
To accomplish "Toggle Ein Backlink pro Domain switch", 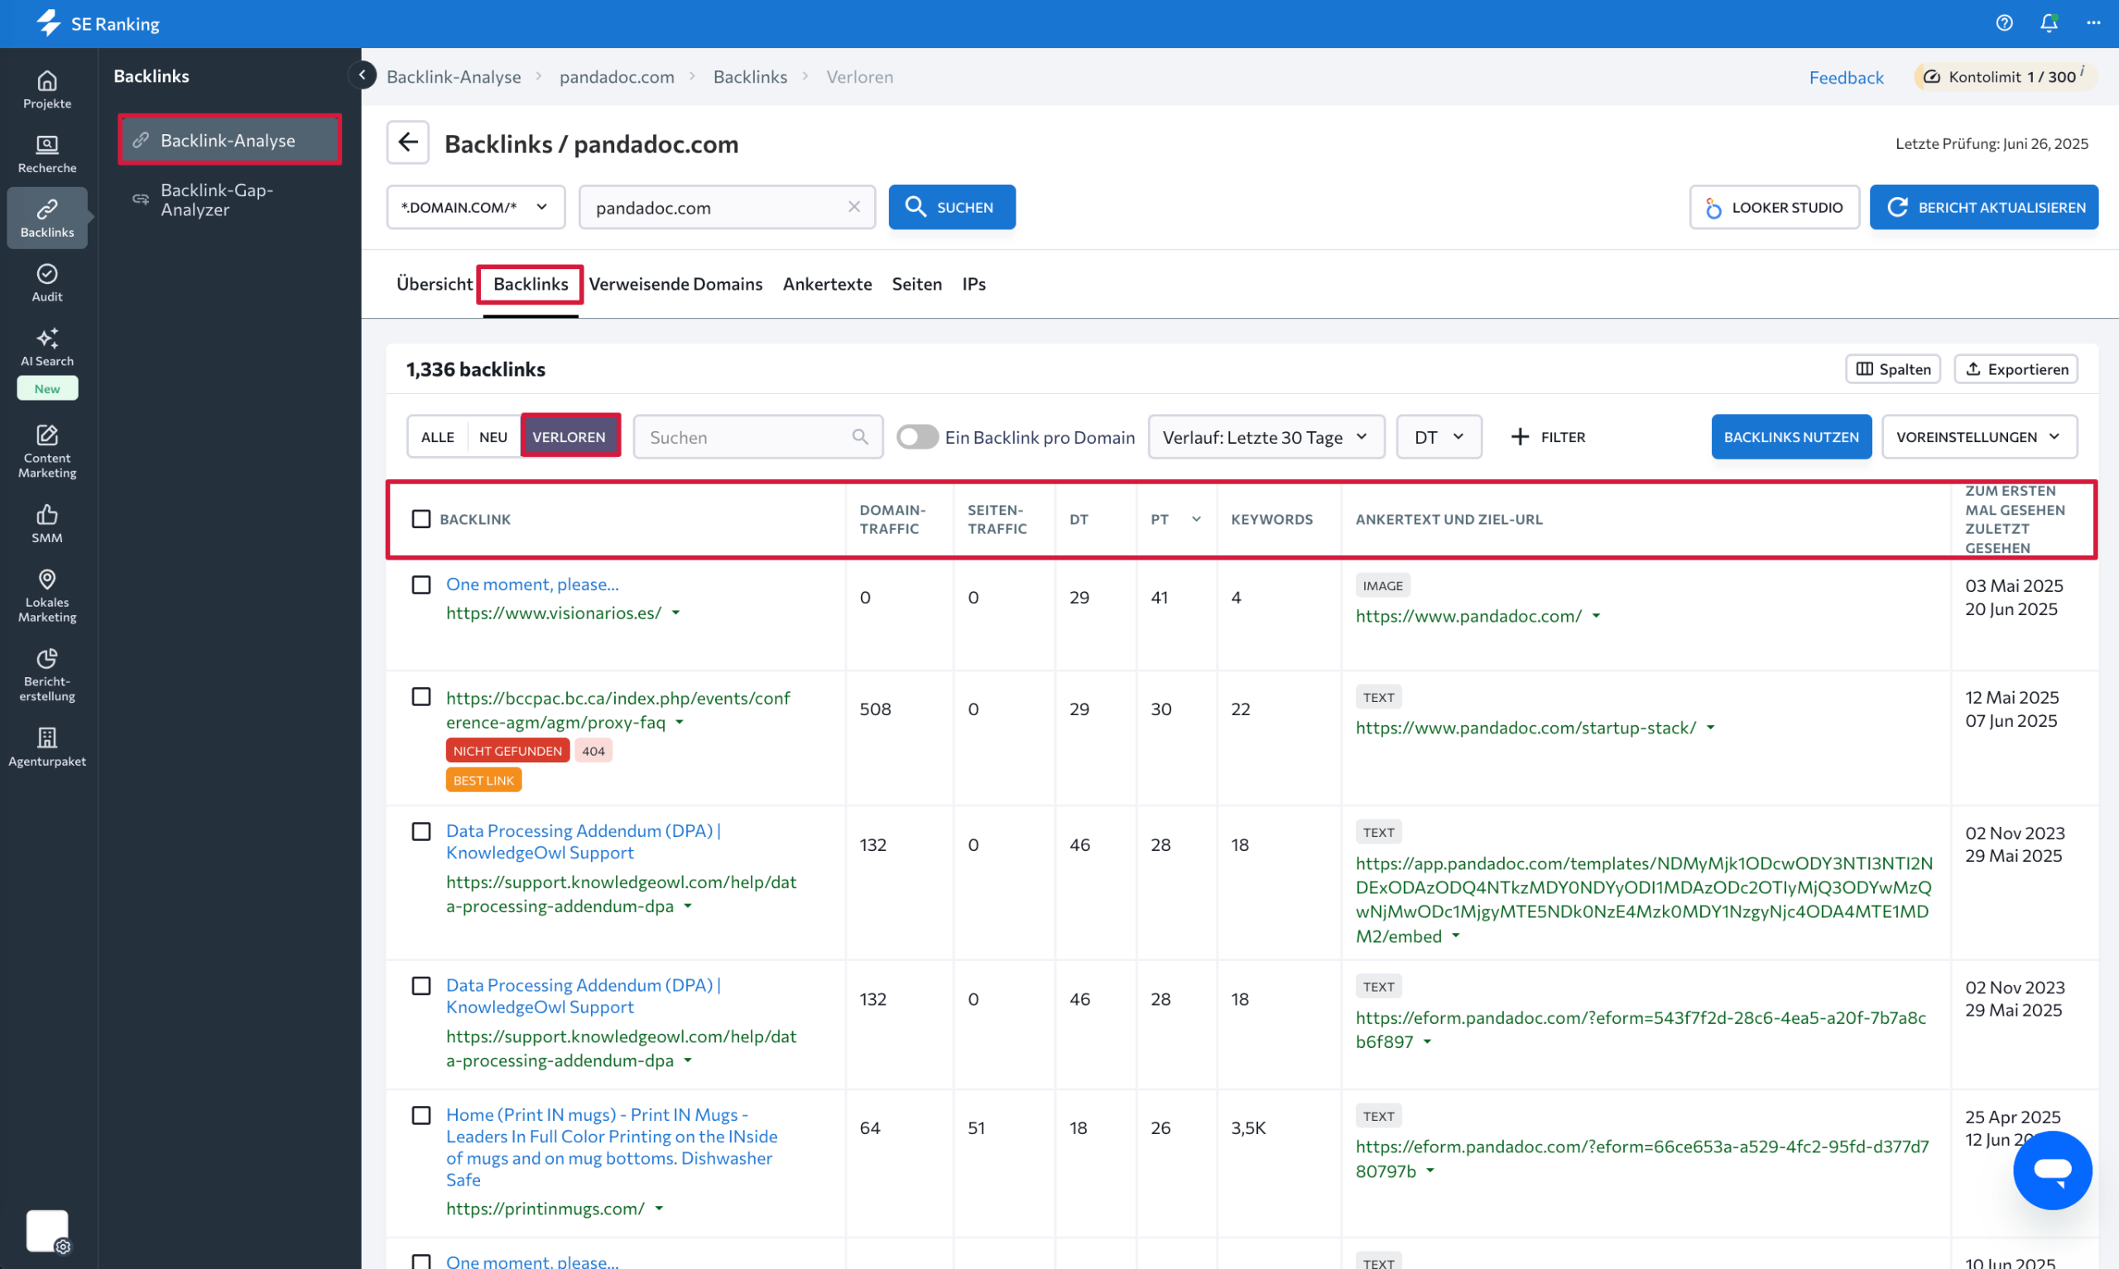I will (x=917, y=437).
